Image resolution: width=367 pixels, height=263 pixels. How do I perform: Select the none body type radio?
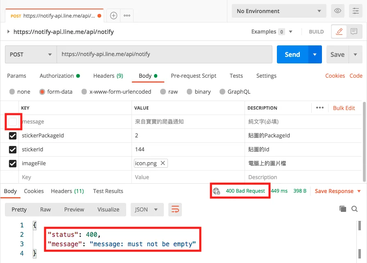(x=12, y=92)
